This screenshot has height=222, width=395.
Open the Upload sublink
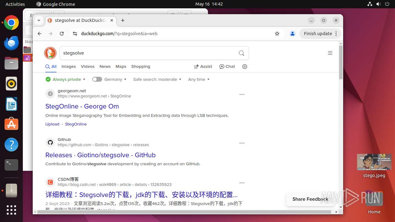(52, 124)
